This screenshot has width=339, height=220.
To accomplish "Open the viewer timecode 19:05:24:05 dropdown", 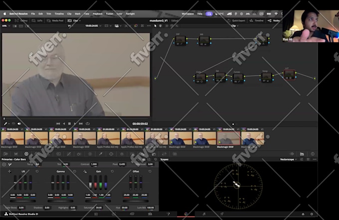I will [93, 26].
